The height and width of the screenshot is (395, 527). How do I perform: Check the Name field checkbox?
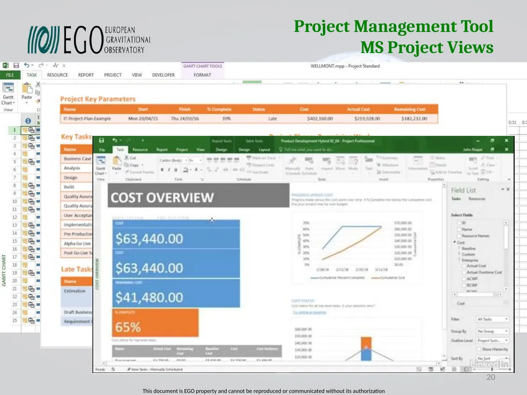tap(459, 229)
